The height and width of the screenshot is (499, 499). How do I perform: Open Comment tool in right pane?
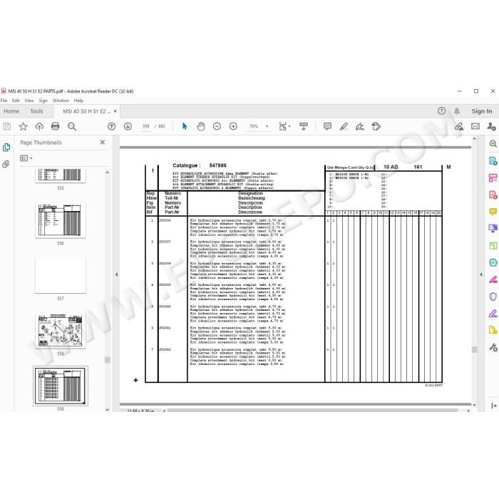[x=493, y=212]
